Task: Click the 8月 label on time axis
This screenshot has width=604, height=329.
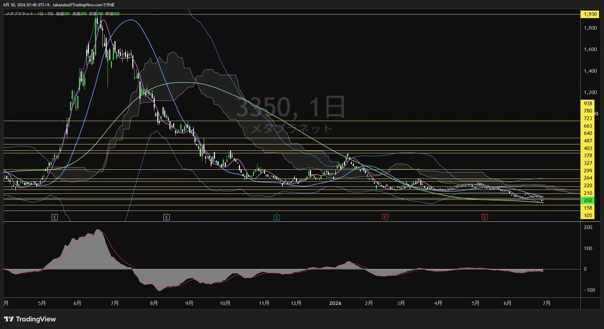Action: tap(154, 303)
